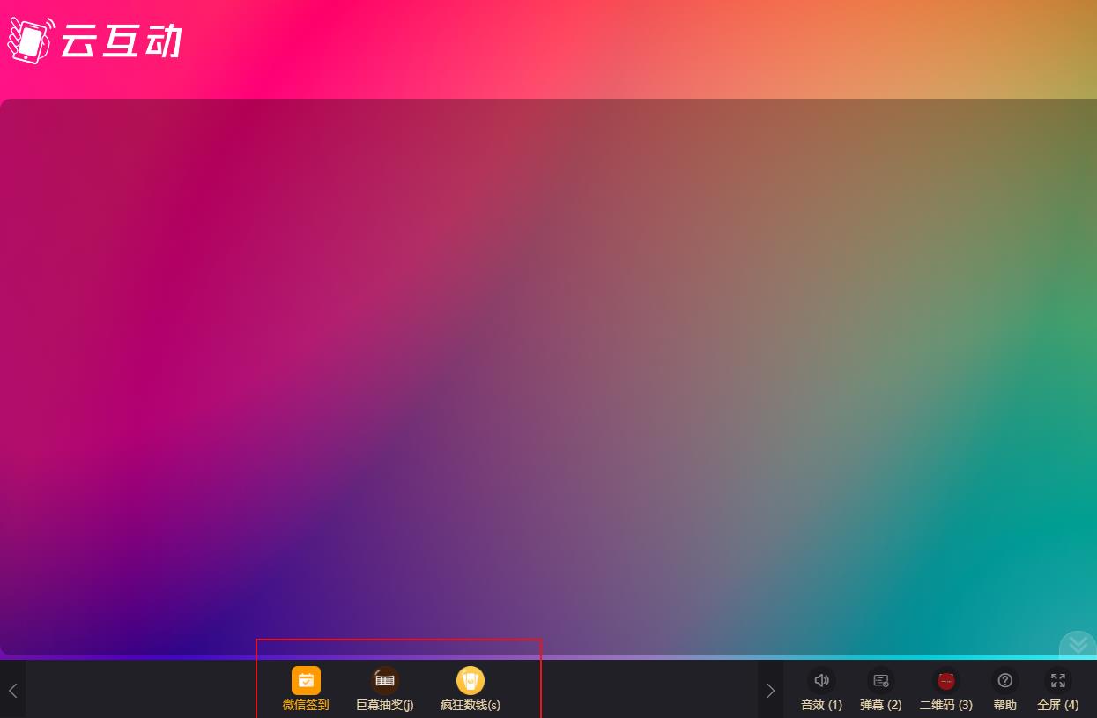Select the 微信签到 text label
The width and height of the screenshot is (1097, 718).
coord(306,705)
